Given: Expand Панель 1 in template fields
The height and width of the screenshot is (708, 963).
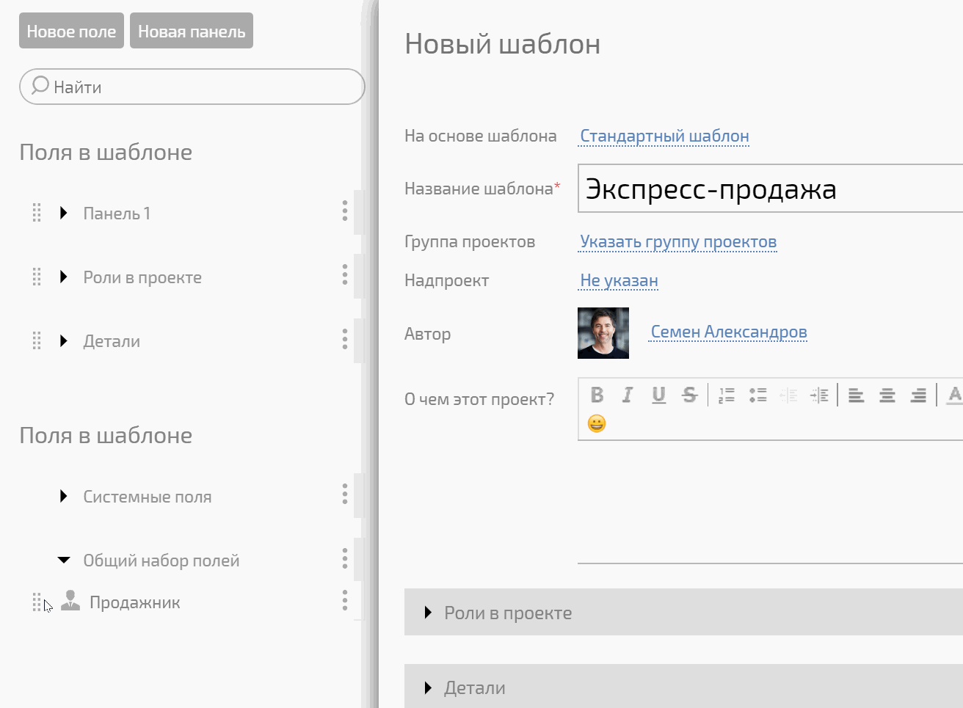Looking at the screenshot, I should (64, 213).
